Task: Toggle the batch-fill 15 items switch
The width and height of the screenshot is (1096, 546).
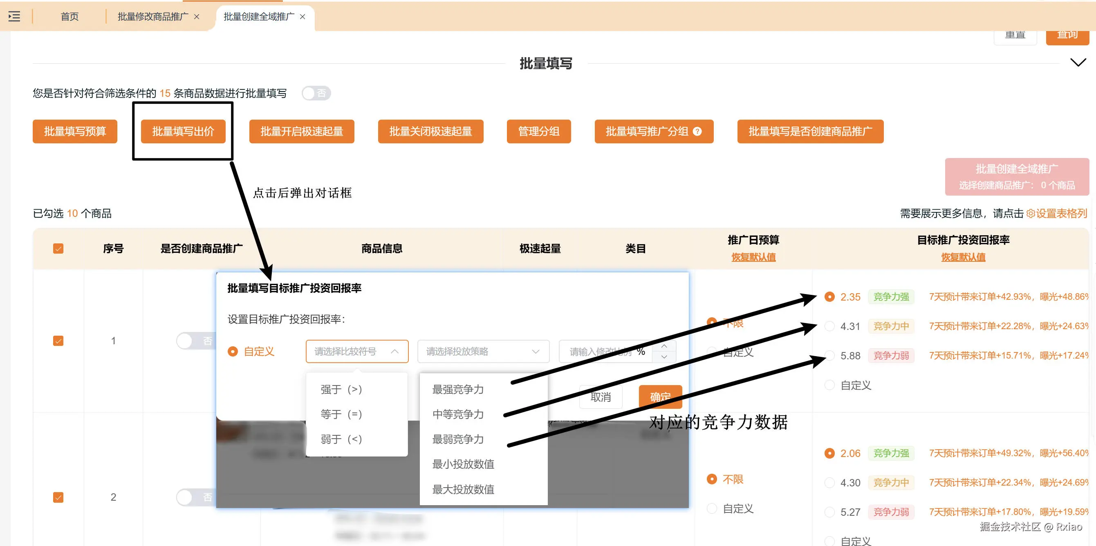Action: click(x=316, y=93)
